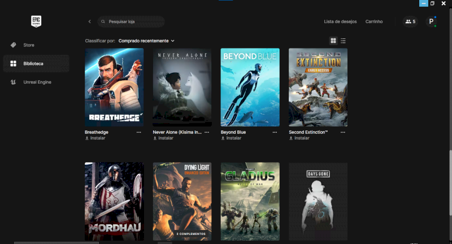Click the Never Alone (Kisima In... title

[x=177, y=132]
